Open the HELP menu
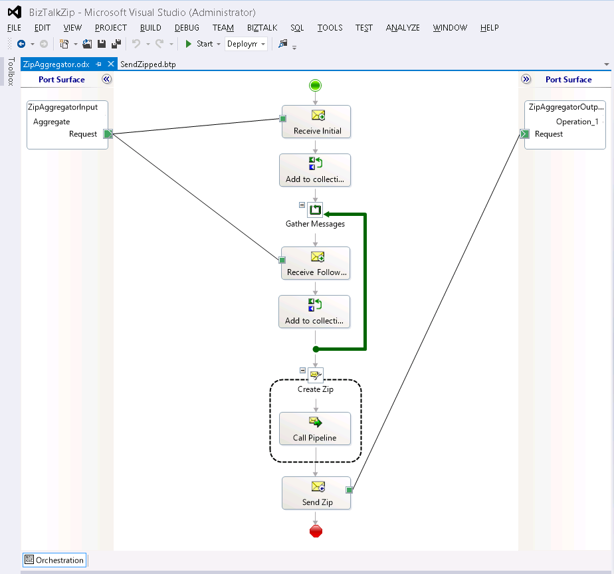Screen dimensions: 614x574 coord(490,28)
